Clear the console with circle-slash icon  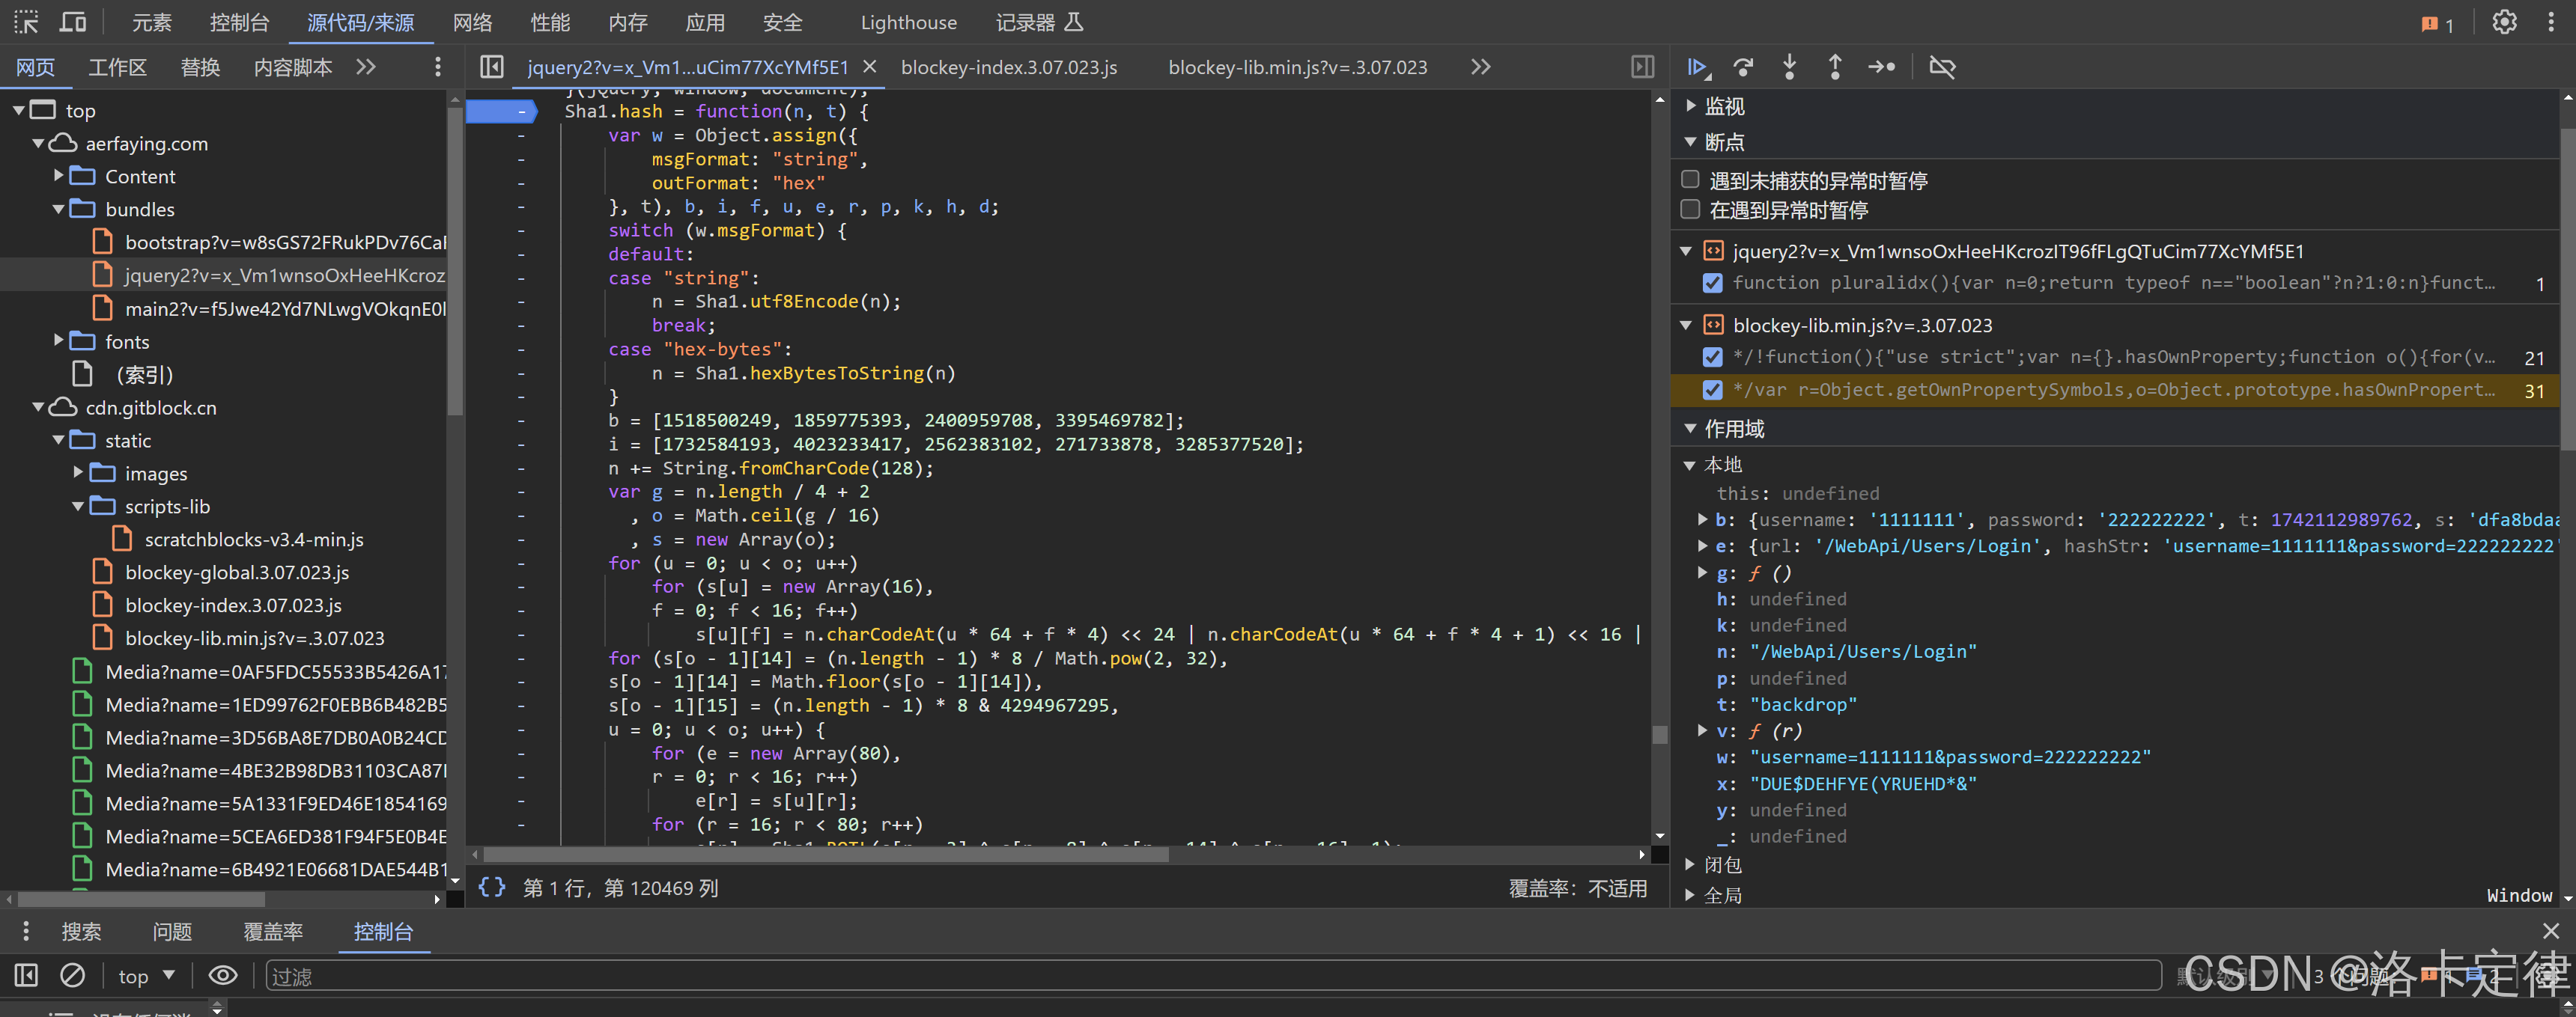(73, 975)
